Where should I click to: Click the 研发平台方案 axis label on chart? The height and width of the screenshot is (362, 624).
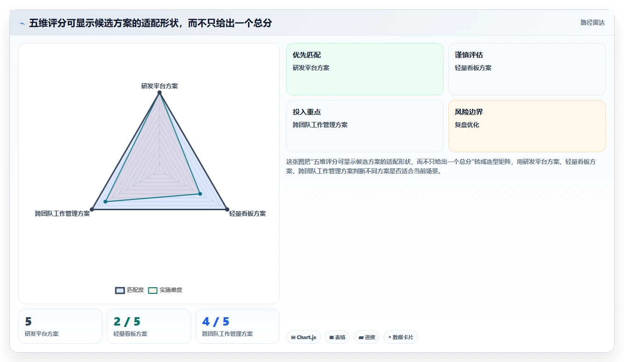(159, 86)
